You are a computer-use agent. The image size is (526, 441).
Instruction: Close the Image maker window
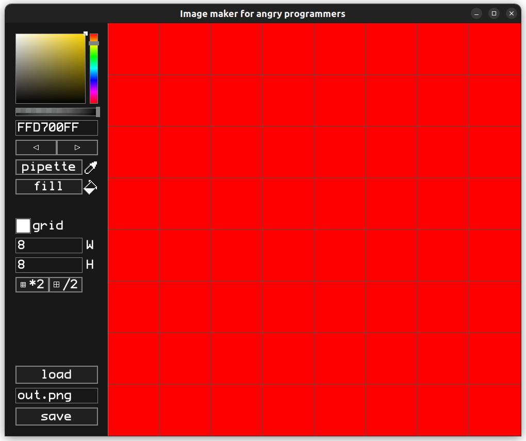[511, 14]
